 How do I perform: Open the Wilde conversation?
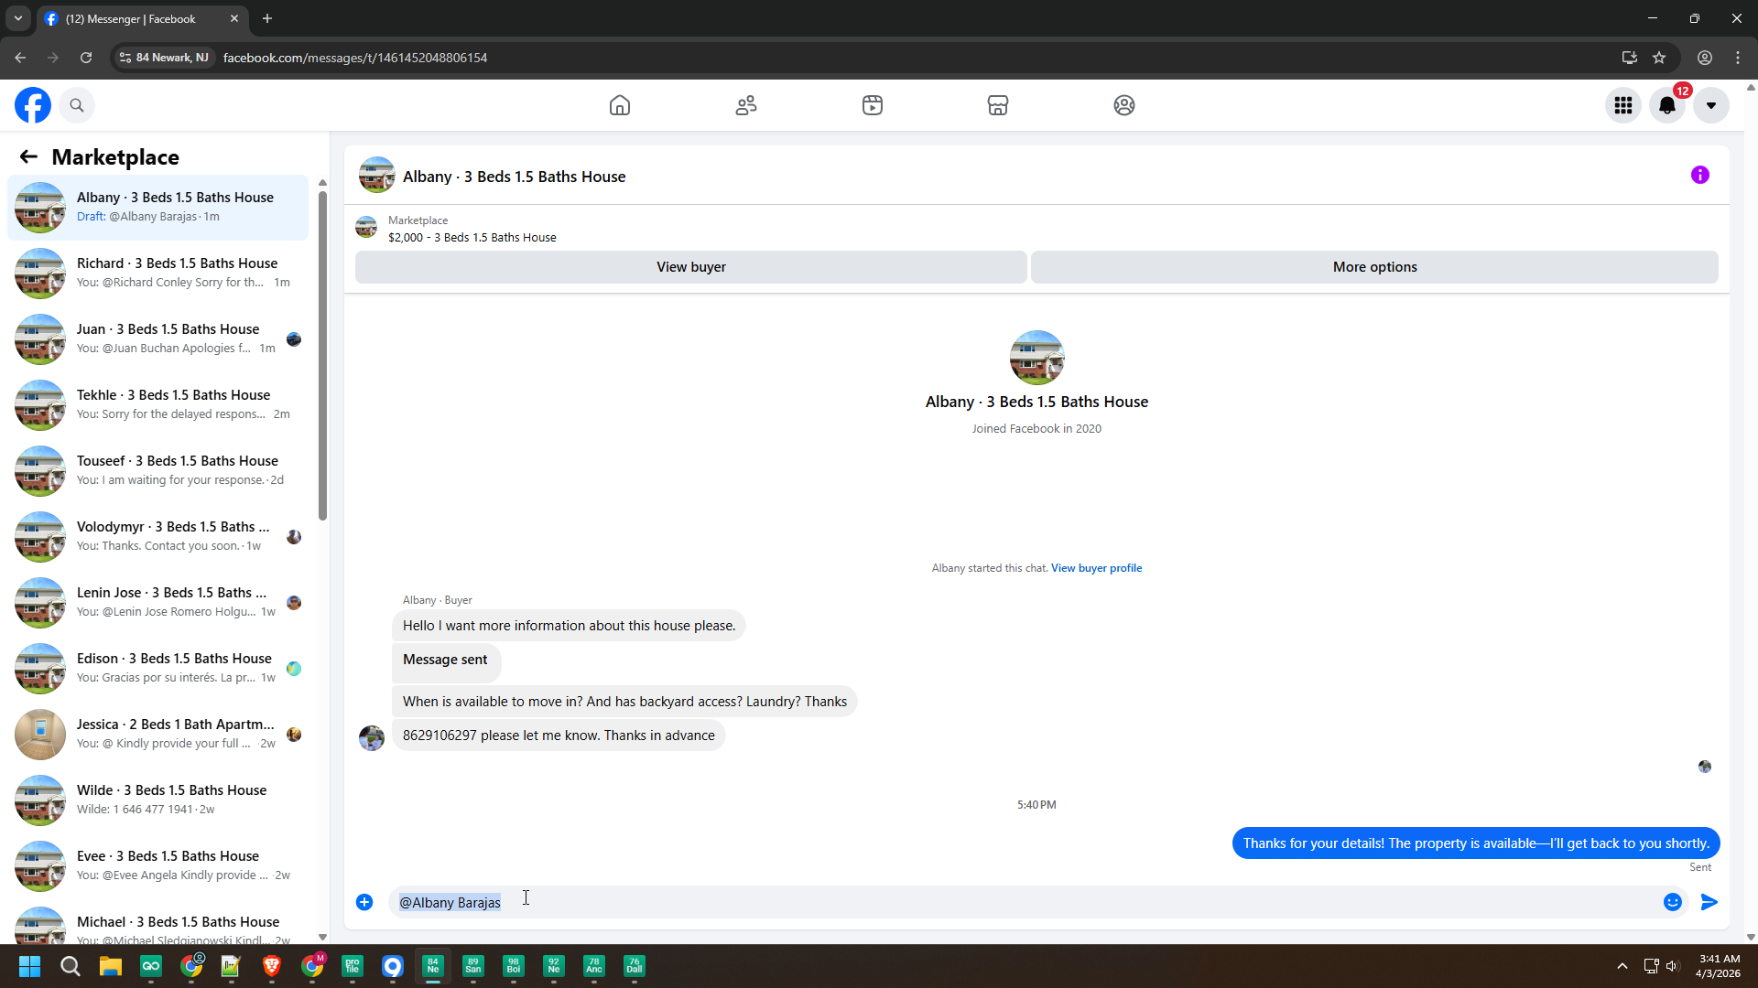(158, 800)
